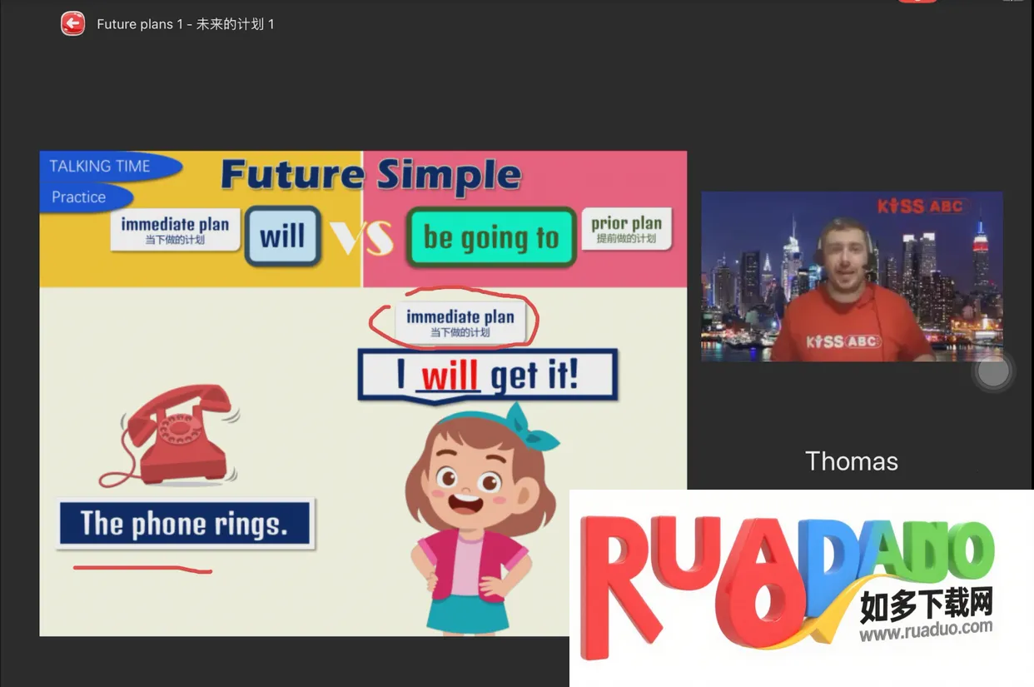Click the 'I will get it!' banner
The image size is (1034, 687).
point(488,376)
